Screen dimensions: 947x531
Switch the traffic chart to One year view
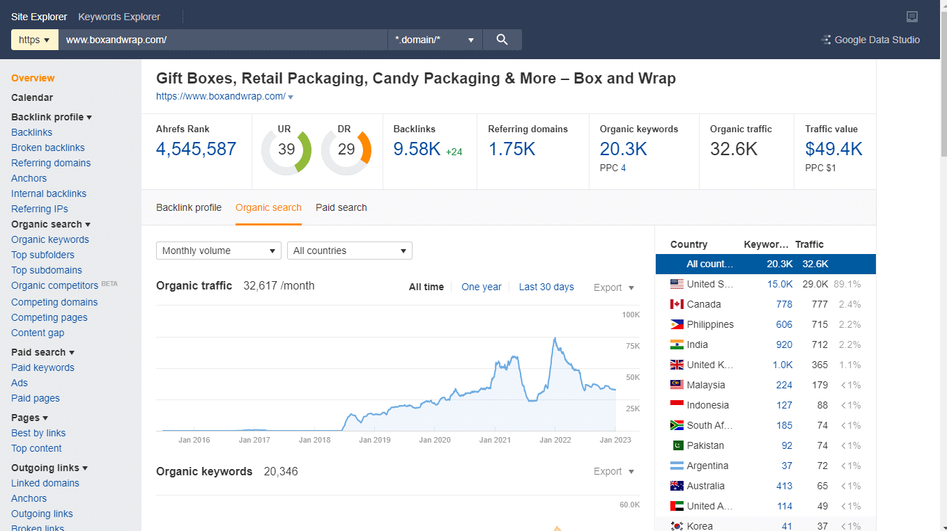tap(481, 287)
